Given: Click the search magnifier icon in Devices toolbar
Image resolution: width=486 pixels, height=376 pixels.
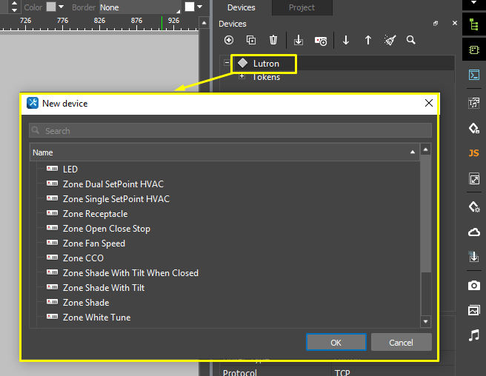Looking at the screenshot, I should [411, 41].
